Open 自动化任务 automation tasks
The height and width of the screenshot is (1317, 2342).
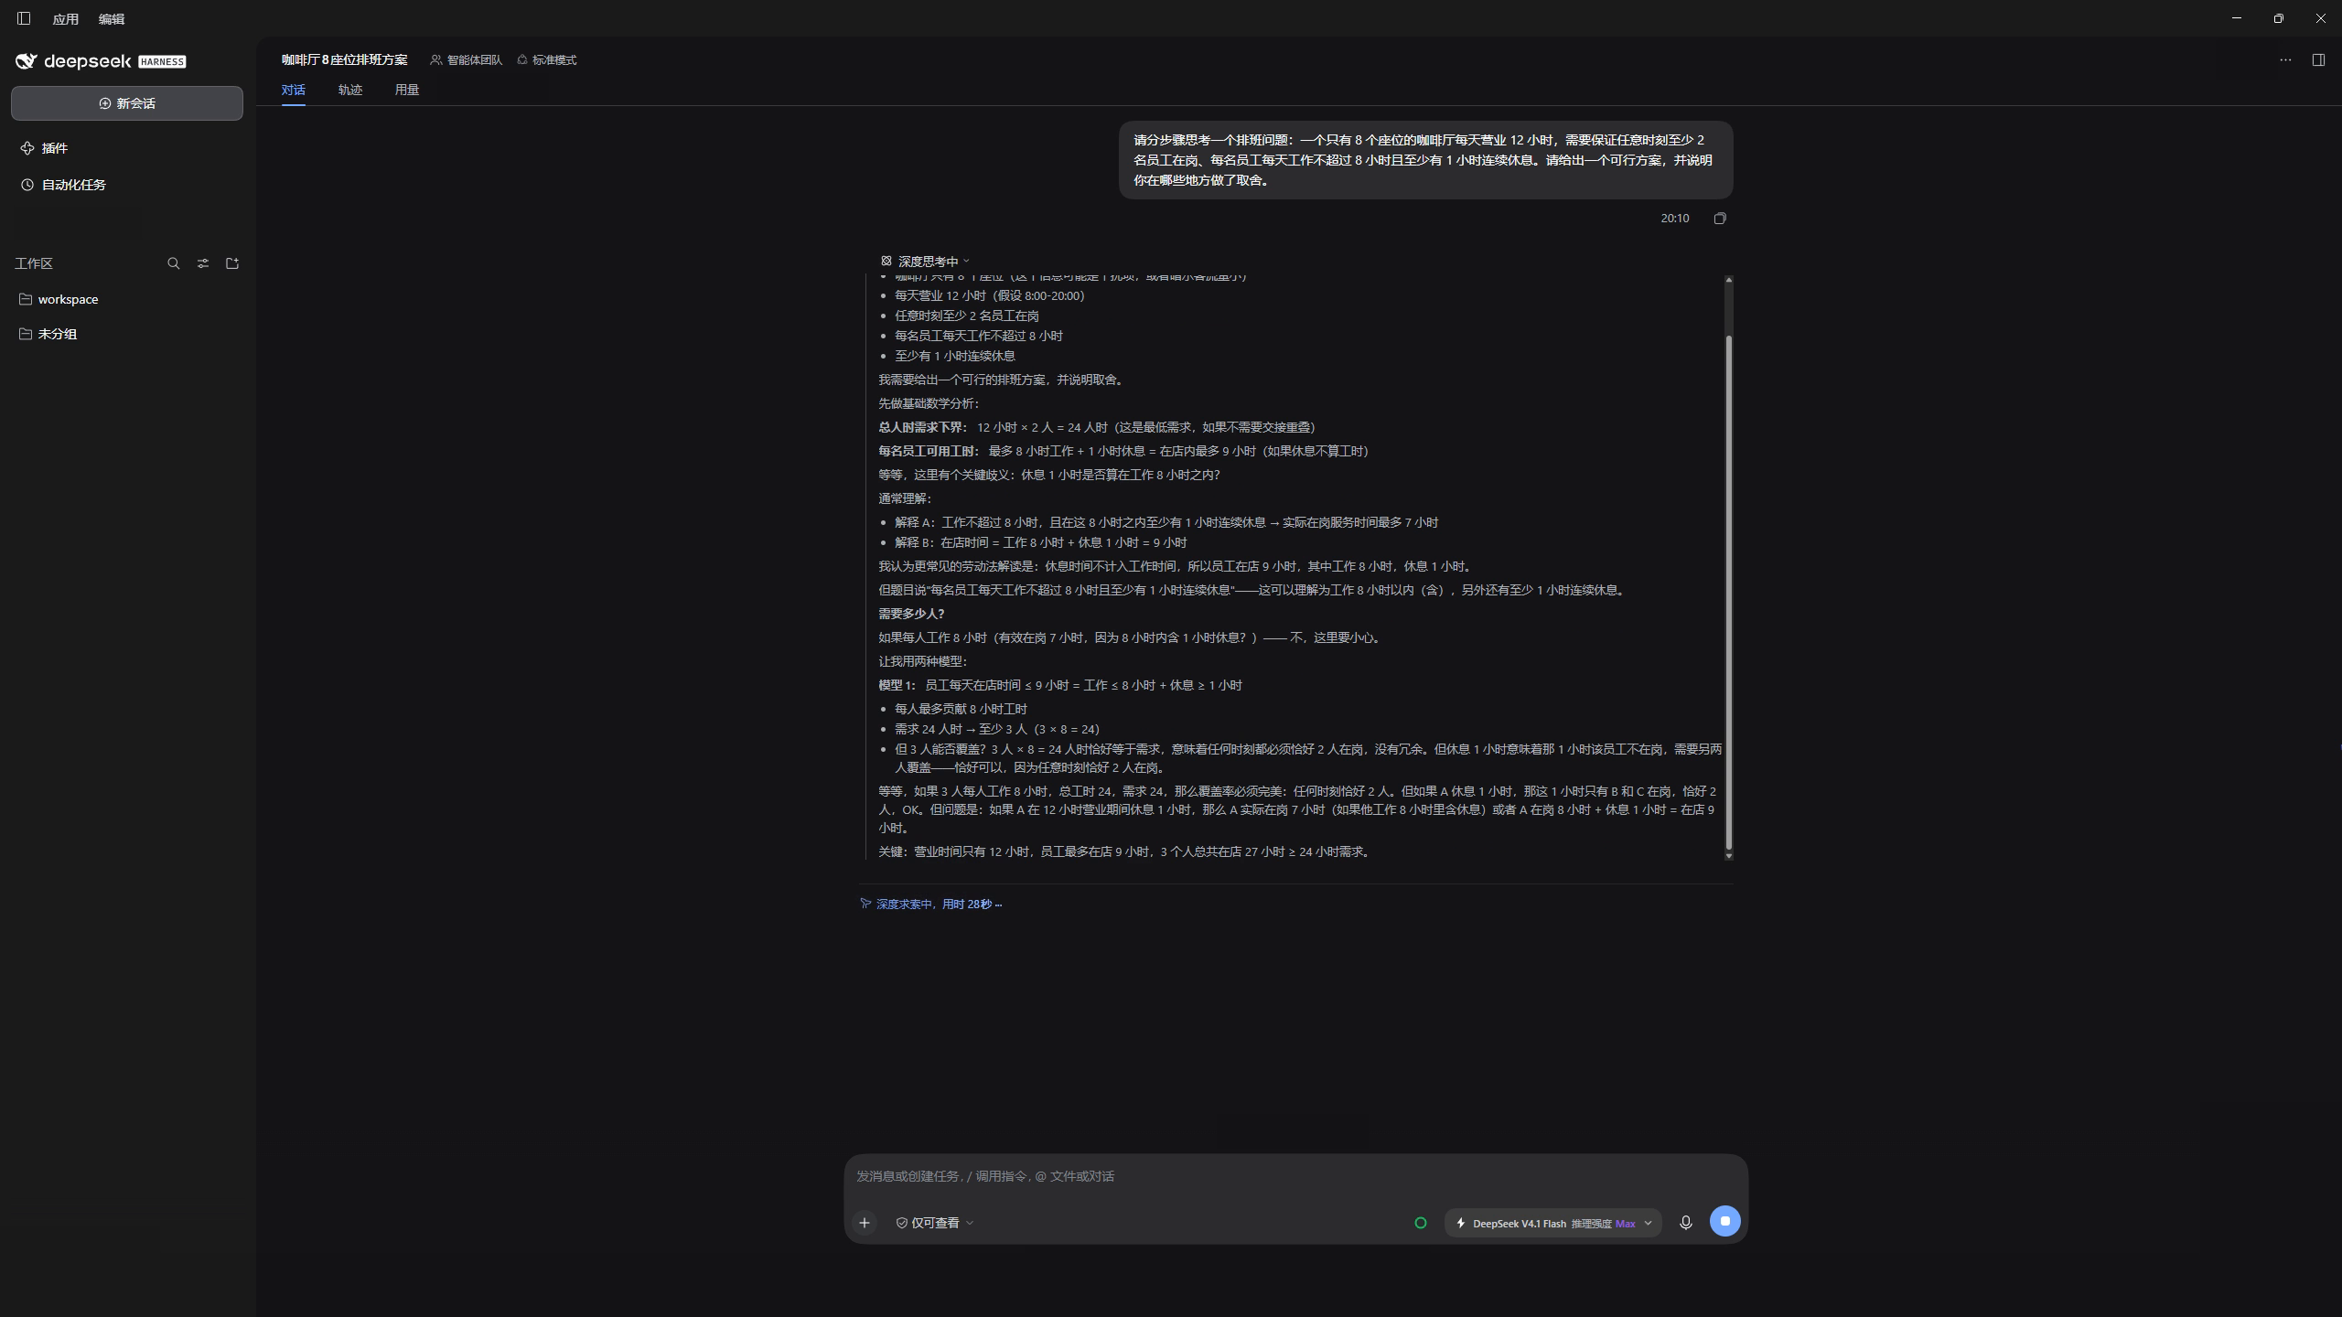pyautogui.click(x=127, y=185)
